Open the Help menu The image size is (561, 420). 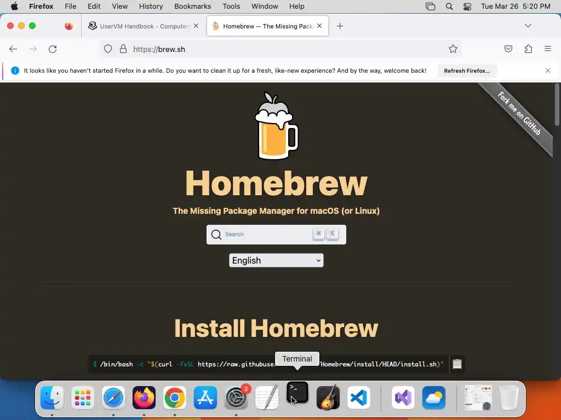[297, 7]
